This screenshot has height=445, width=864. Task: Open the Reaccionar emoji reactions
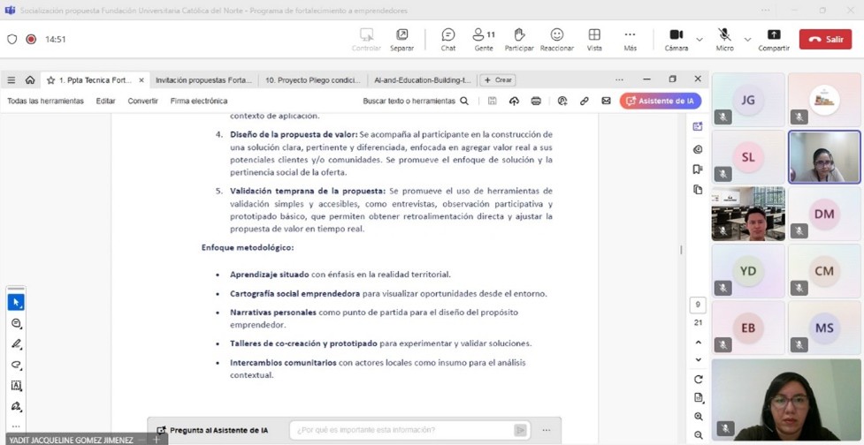pyautogui.click(x=557, y=39)
